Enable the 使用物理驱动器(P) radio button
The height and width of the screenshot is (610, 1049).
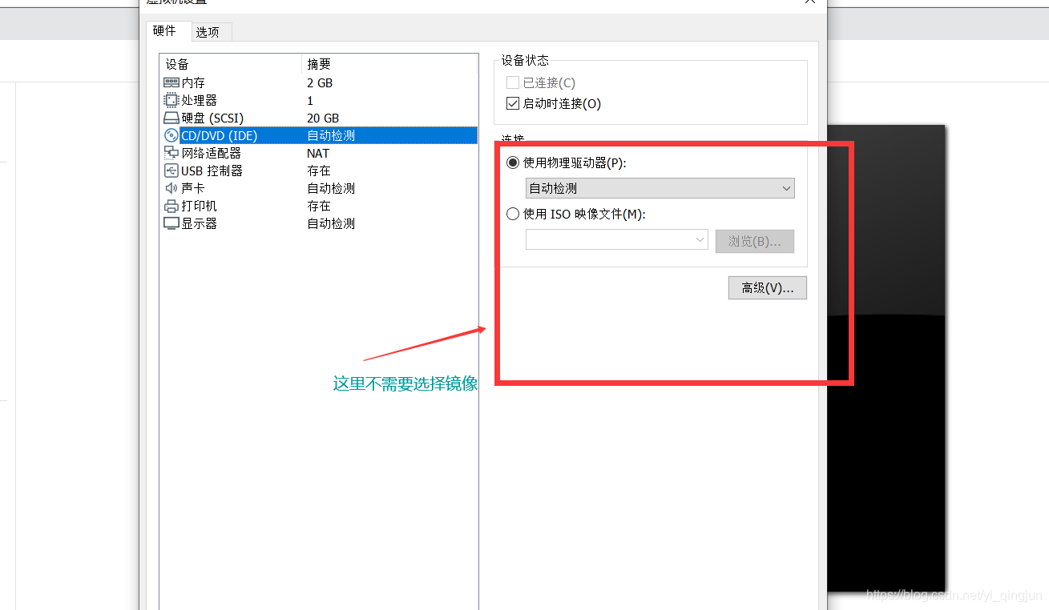coord(513,162)
